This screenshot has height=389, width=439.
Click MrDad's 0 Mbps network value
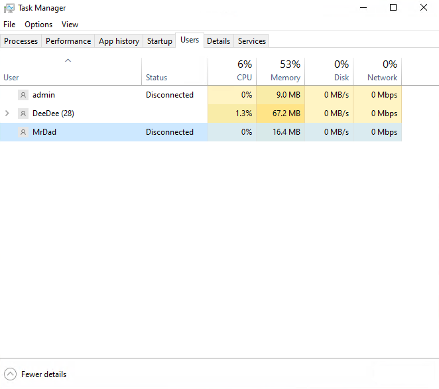pyautogui.click(x=384, y=132)
